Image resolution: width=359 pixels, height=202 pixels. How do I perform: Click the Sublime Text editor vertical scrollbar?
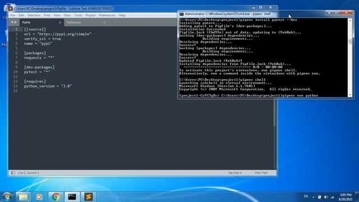(x=274, y=112)
